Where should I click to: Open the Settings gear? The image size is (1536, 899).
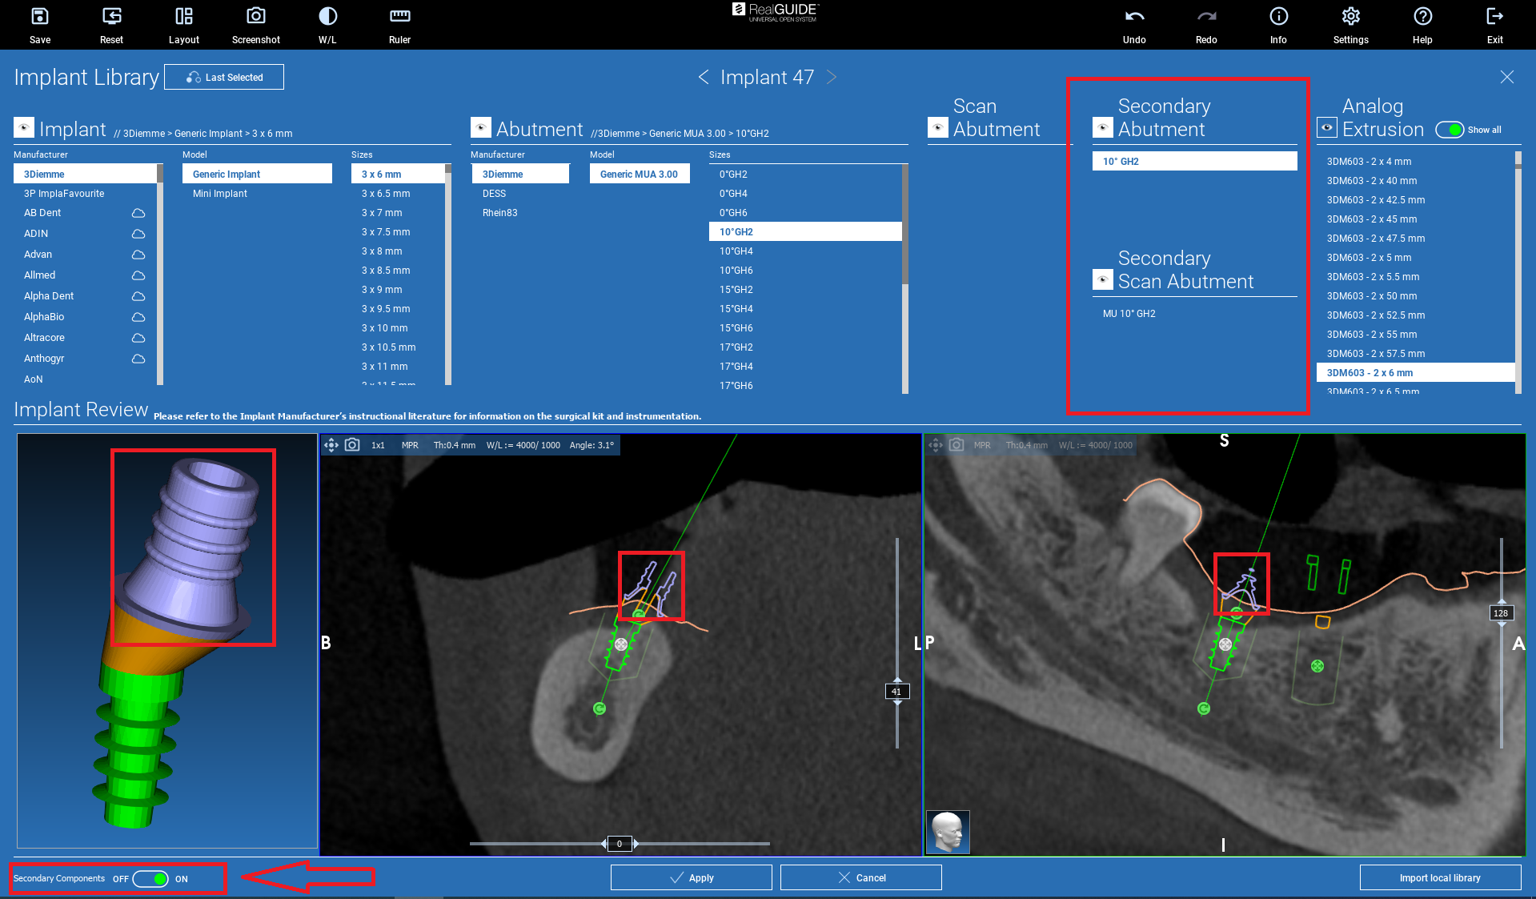tap(1350, 17)
